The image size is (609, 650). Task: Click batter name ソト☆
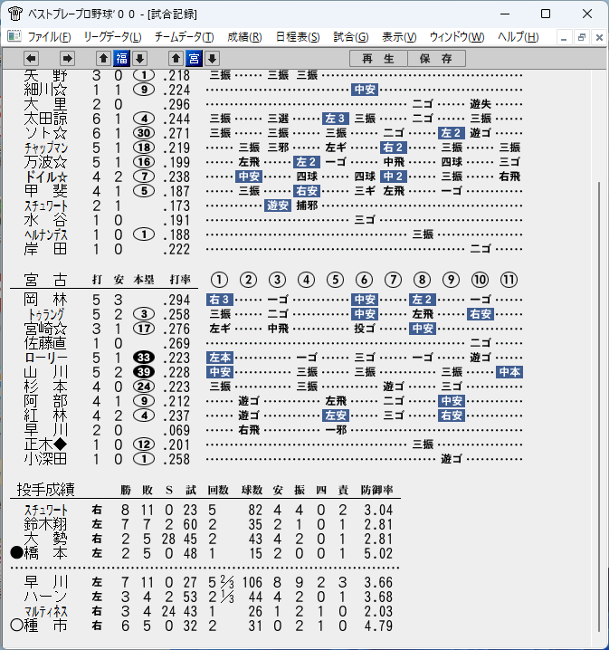[x=45, y=133]
